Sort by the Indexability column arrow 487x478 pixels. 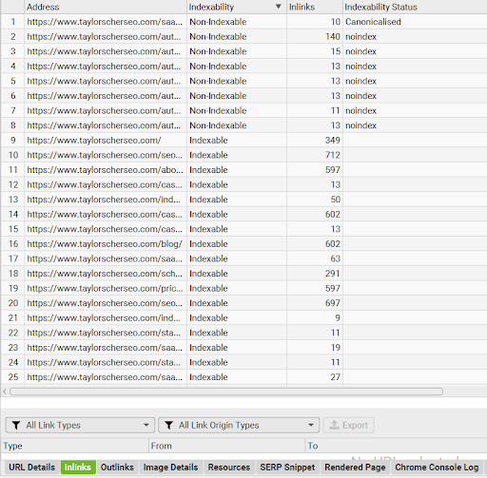tap(278, 7)
